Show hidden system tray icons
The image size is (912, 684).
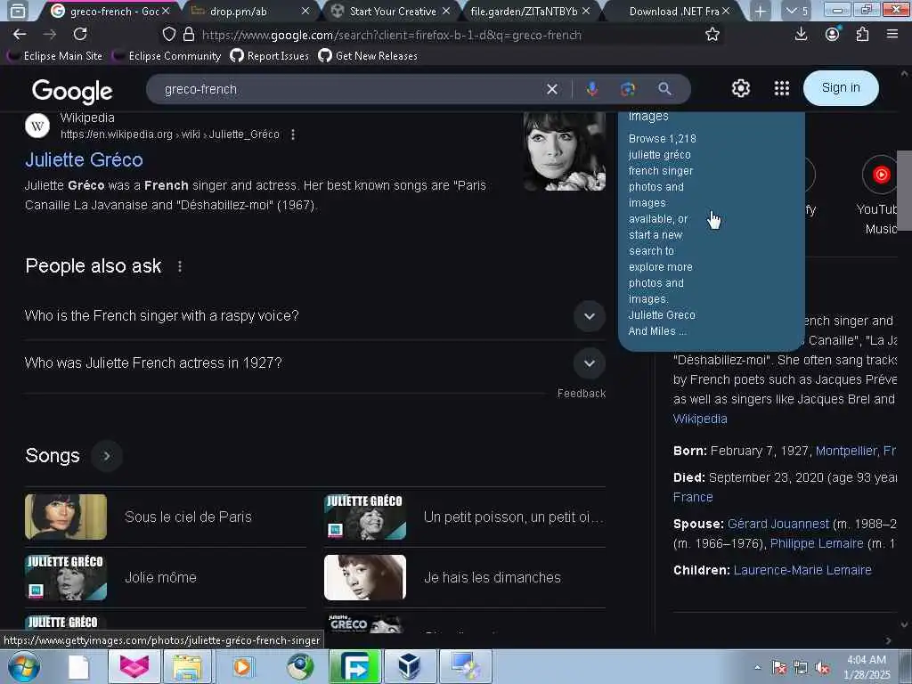click(x=757, y=668)
